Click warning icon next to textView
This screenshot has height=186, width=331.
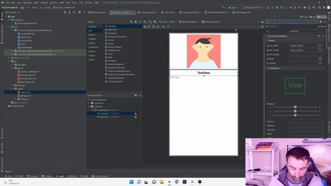136,117
